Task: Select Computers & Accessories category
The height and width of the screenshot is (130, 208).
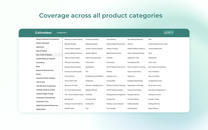Action: (45, 98)
